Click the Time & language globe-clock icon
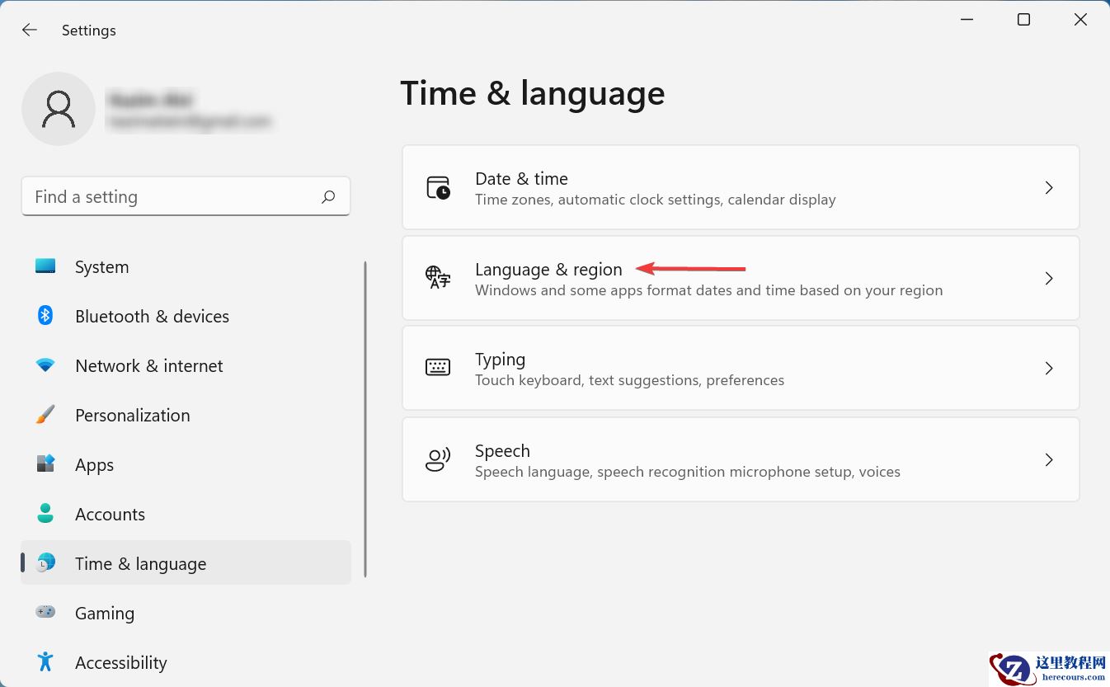This screenshot has width=1110, height=687. 46,563
